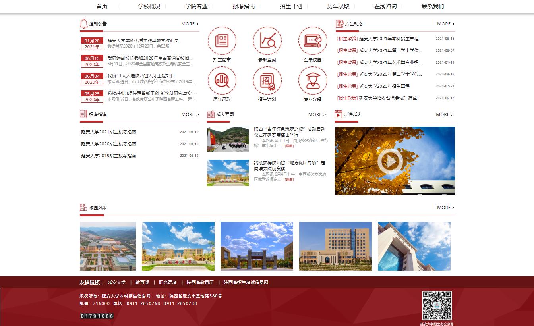Click the aerial campus view thumbnail
This screenshot has width=534, height=326.
[108, 246]
